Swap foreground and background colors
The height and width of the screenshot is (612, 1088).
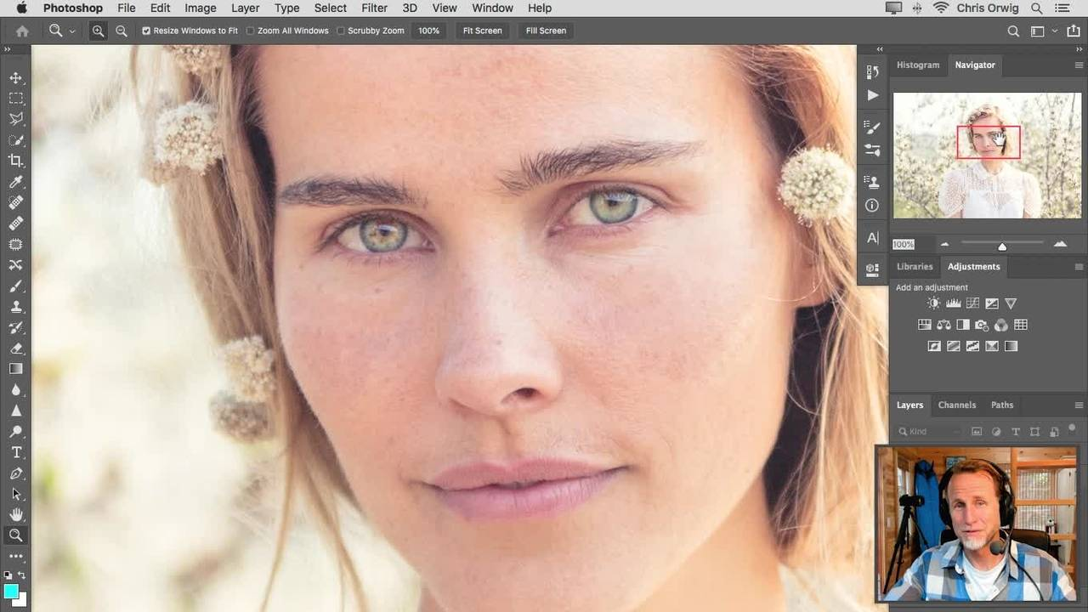(21, 575)
